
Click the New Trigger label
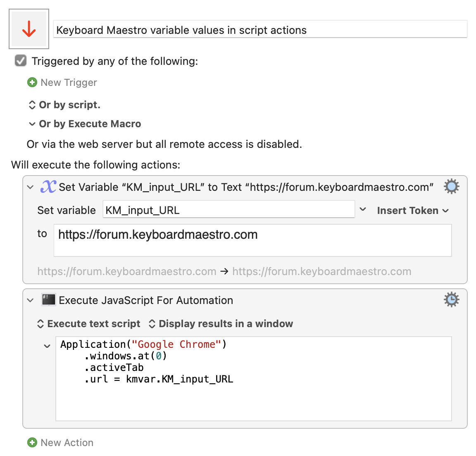(x=69, y=83)
